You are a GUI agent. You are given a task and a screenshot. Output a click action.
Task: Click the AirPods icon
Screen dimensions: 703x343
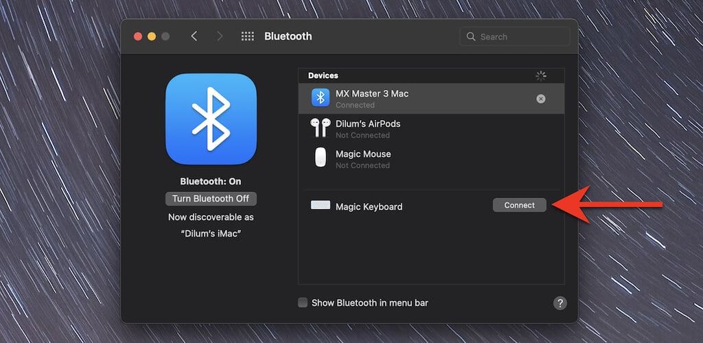coord(320,128)
